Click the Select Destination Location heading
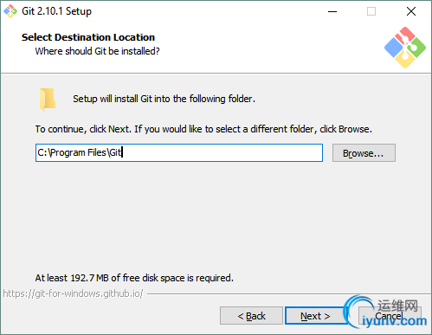Screen dimensions: 432x335 point(88,37)
